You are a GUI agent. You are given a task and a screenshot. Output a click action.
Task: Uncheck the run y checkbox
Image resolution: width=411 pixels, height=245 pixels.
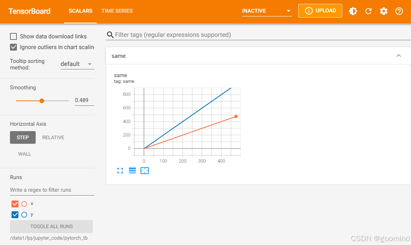coord(15,215)
